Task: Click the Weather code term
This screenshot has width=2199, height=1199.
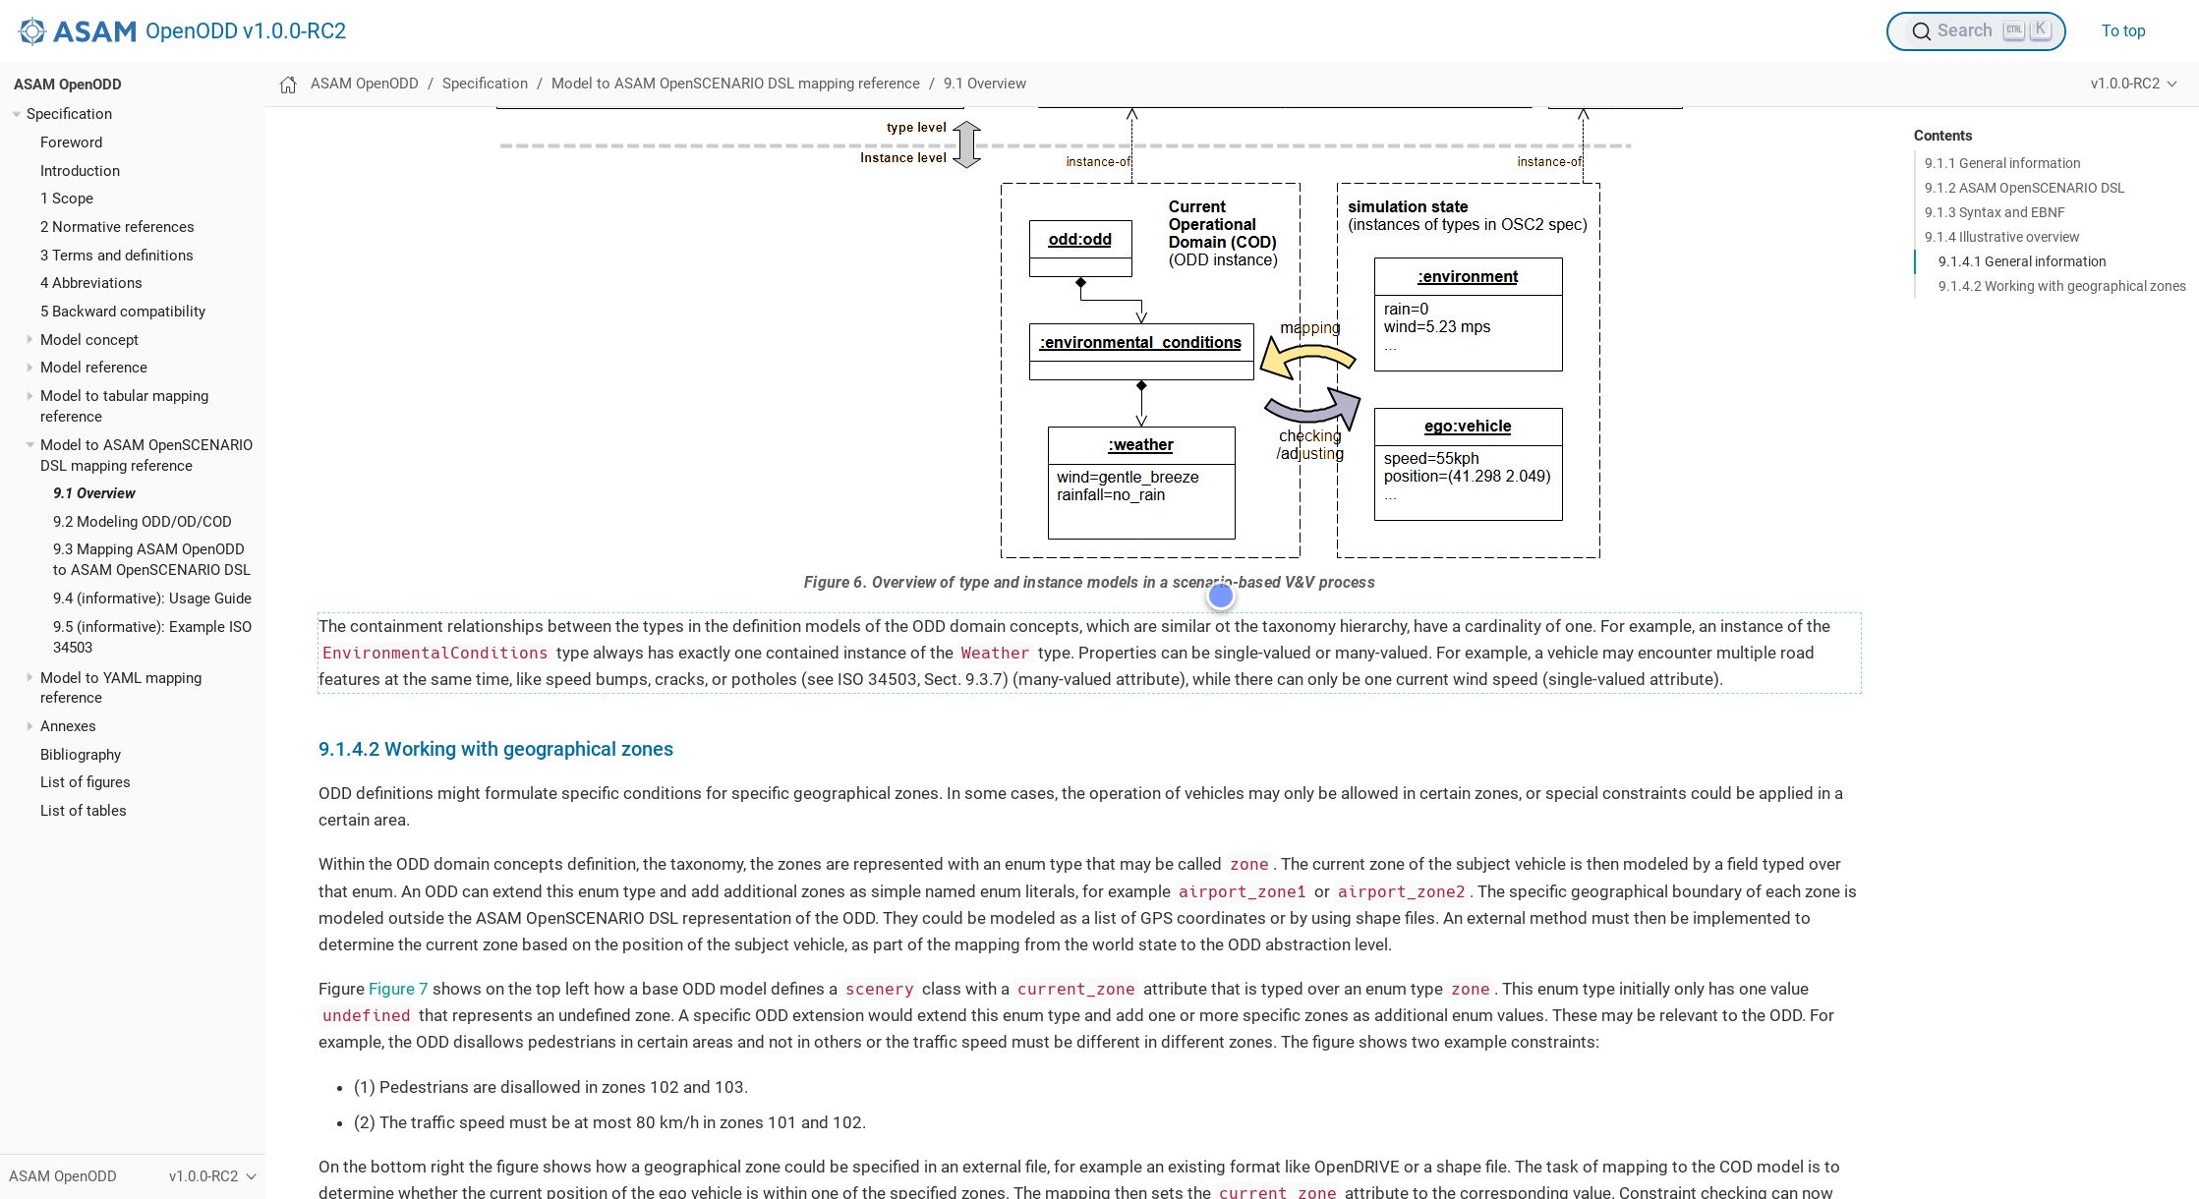Action: tap(995, 654)
